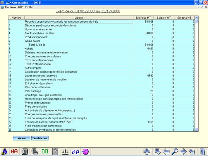
Task: Click the blue plus add icon
Action: [147, 151]
